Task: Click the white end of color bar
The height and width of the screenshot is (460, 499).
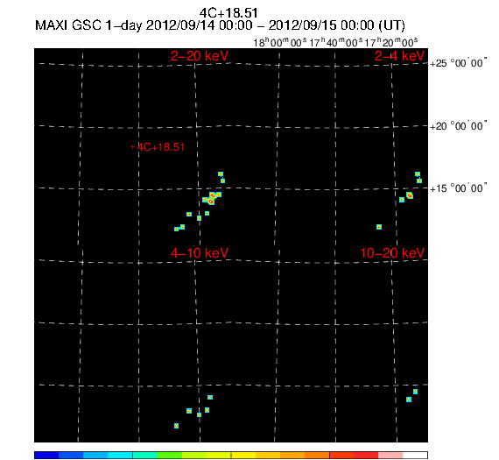Action: (415, 455)
